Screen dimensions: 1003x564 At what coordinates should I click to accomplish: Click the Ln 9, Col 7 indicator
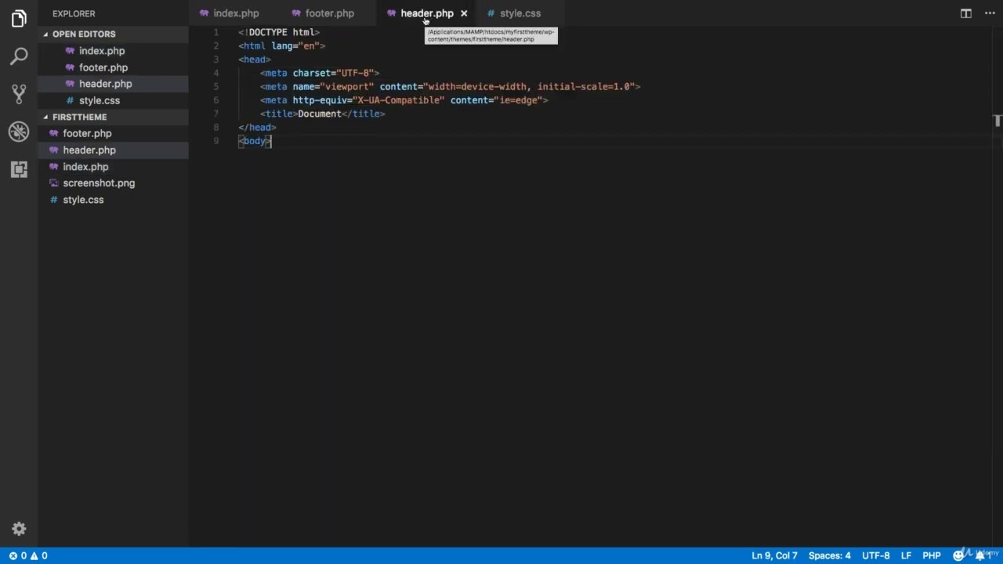point(774,555)
